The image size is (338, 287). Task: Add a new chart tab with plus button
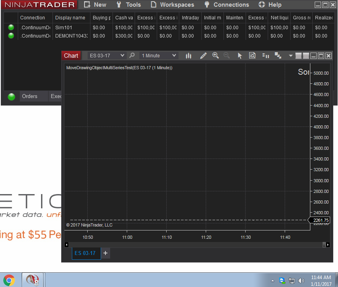coord(105,253)
